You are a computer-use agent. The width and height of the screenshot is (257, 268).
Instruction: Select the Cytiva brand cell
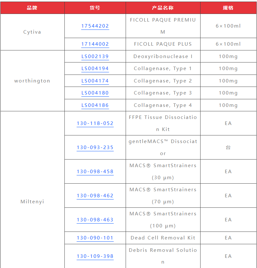click(32, 32)
